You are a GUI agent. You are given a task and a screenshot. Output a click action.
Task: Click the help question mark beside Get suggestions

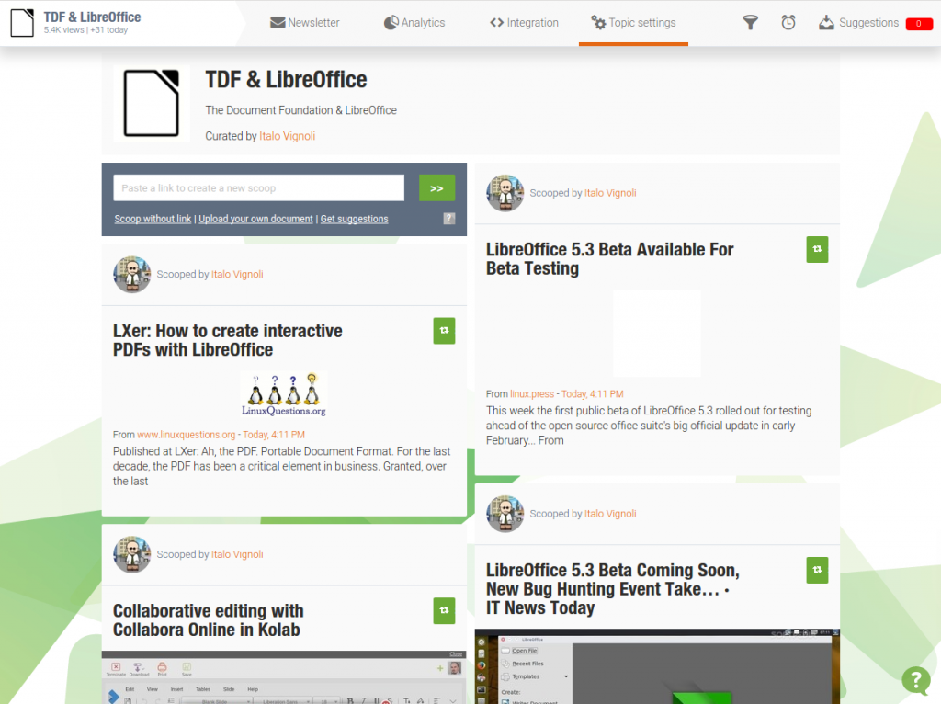coord(448,219)
